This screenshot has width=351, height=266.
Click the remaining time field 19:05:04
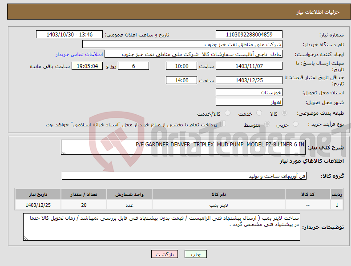point(87,66)
